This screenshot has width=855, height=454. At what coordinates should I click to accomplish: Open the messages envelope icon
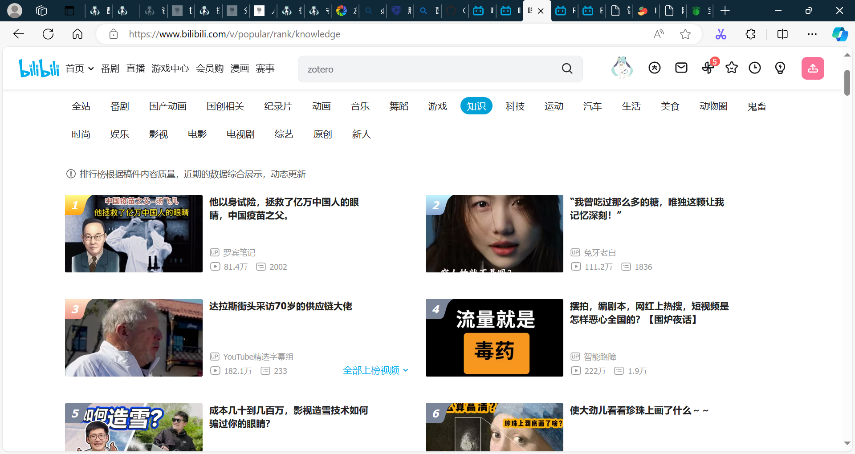pyautogui.click(x=681, y=68)
